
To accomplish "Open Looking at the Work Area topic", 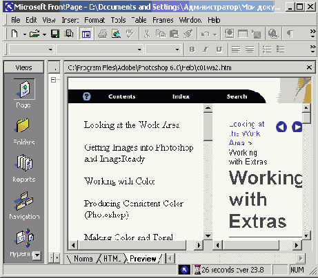I will (x=132, y=125).
